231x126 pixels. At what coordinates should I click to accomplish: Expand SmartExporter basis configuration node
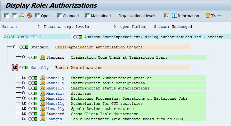click(x=24, y=83)
